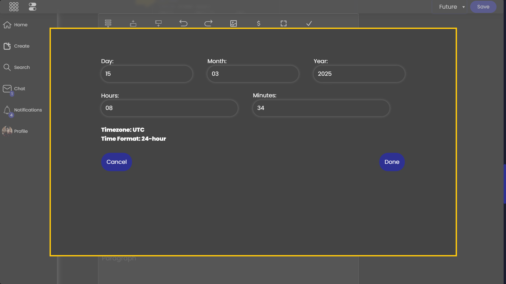Click the Notifications bell icon
Viewport: 506px width, 284px height.
[7, 110]
